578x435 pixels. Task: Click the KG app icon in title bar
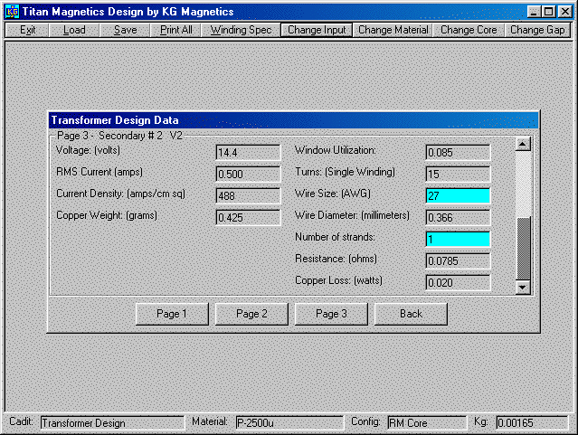coord(12,12)
